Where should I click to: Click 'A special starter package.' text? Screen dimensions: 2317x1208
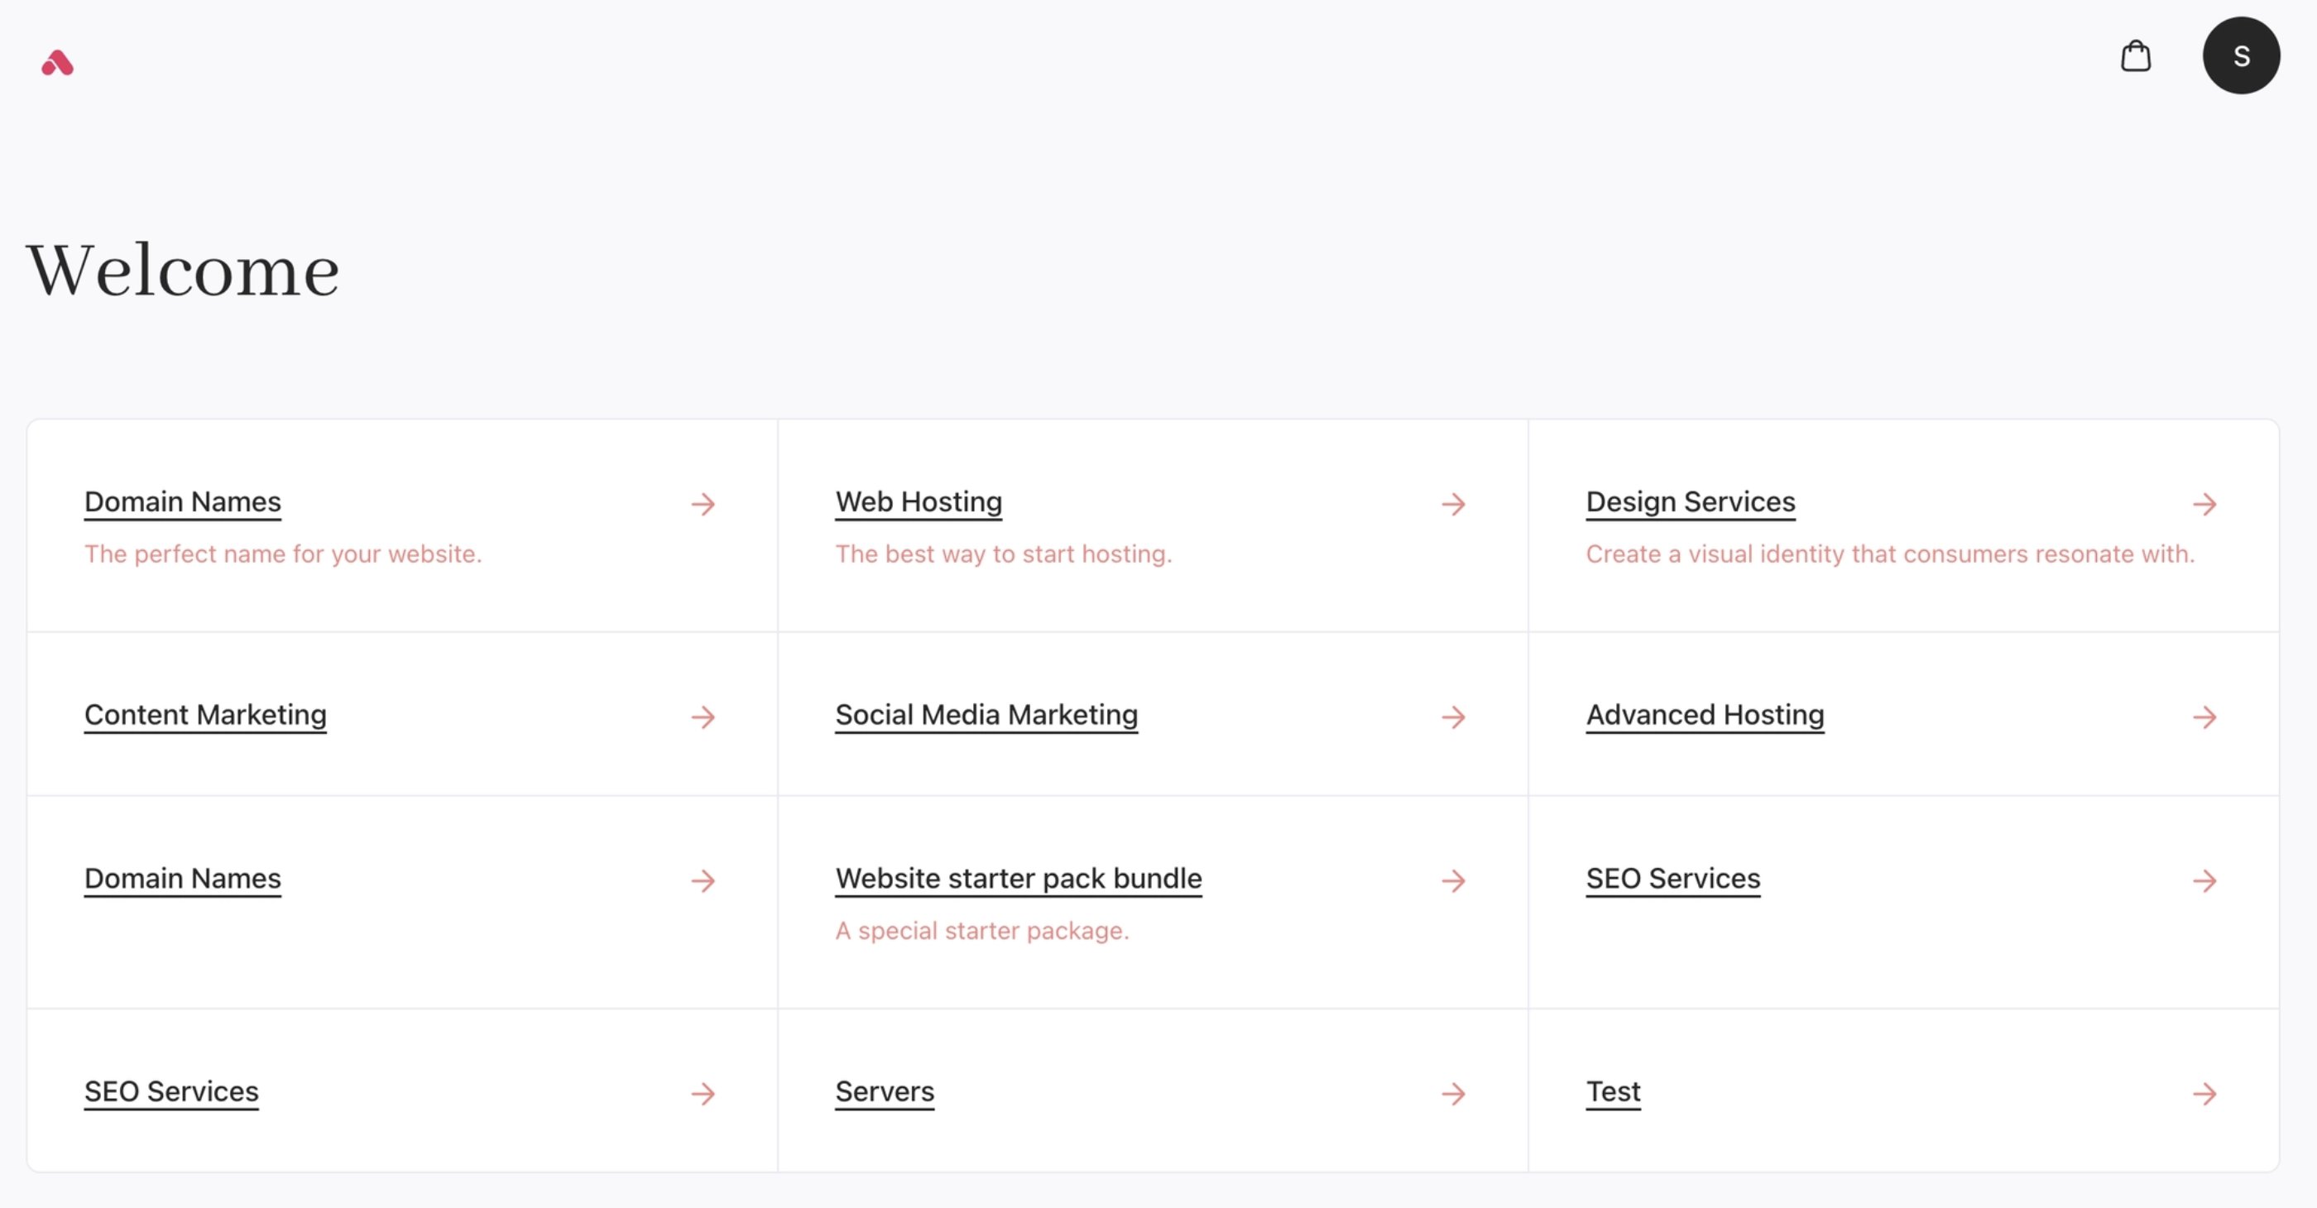pos(981,931)
